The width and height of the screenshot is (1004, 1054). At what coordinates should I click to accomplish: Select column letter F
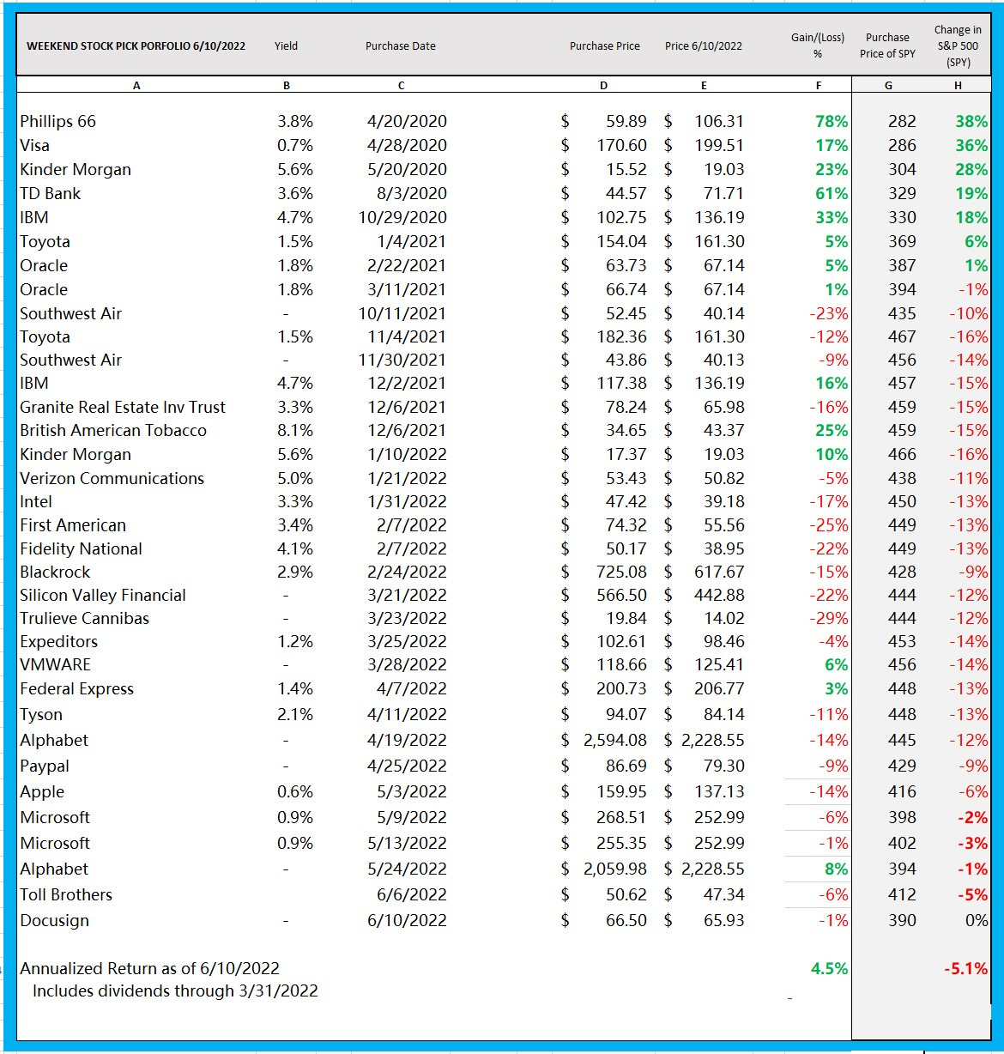(x=819, y=85)
